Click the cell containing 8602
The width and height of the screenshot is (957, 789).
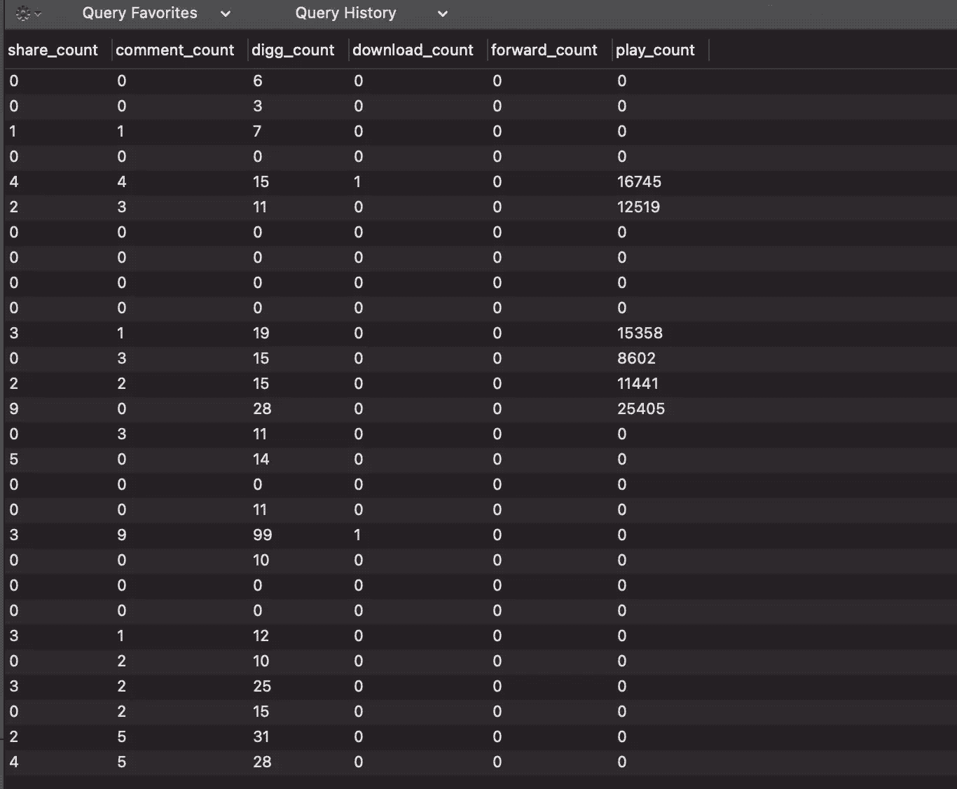636,359
